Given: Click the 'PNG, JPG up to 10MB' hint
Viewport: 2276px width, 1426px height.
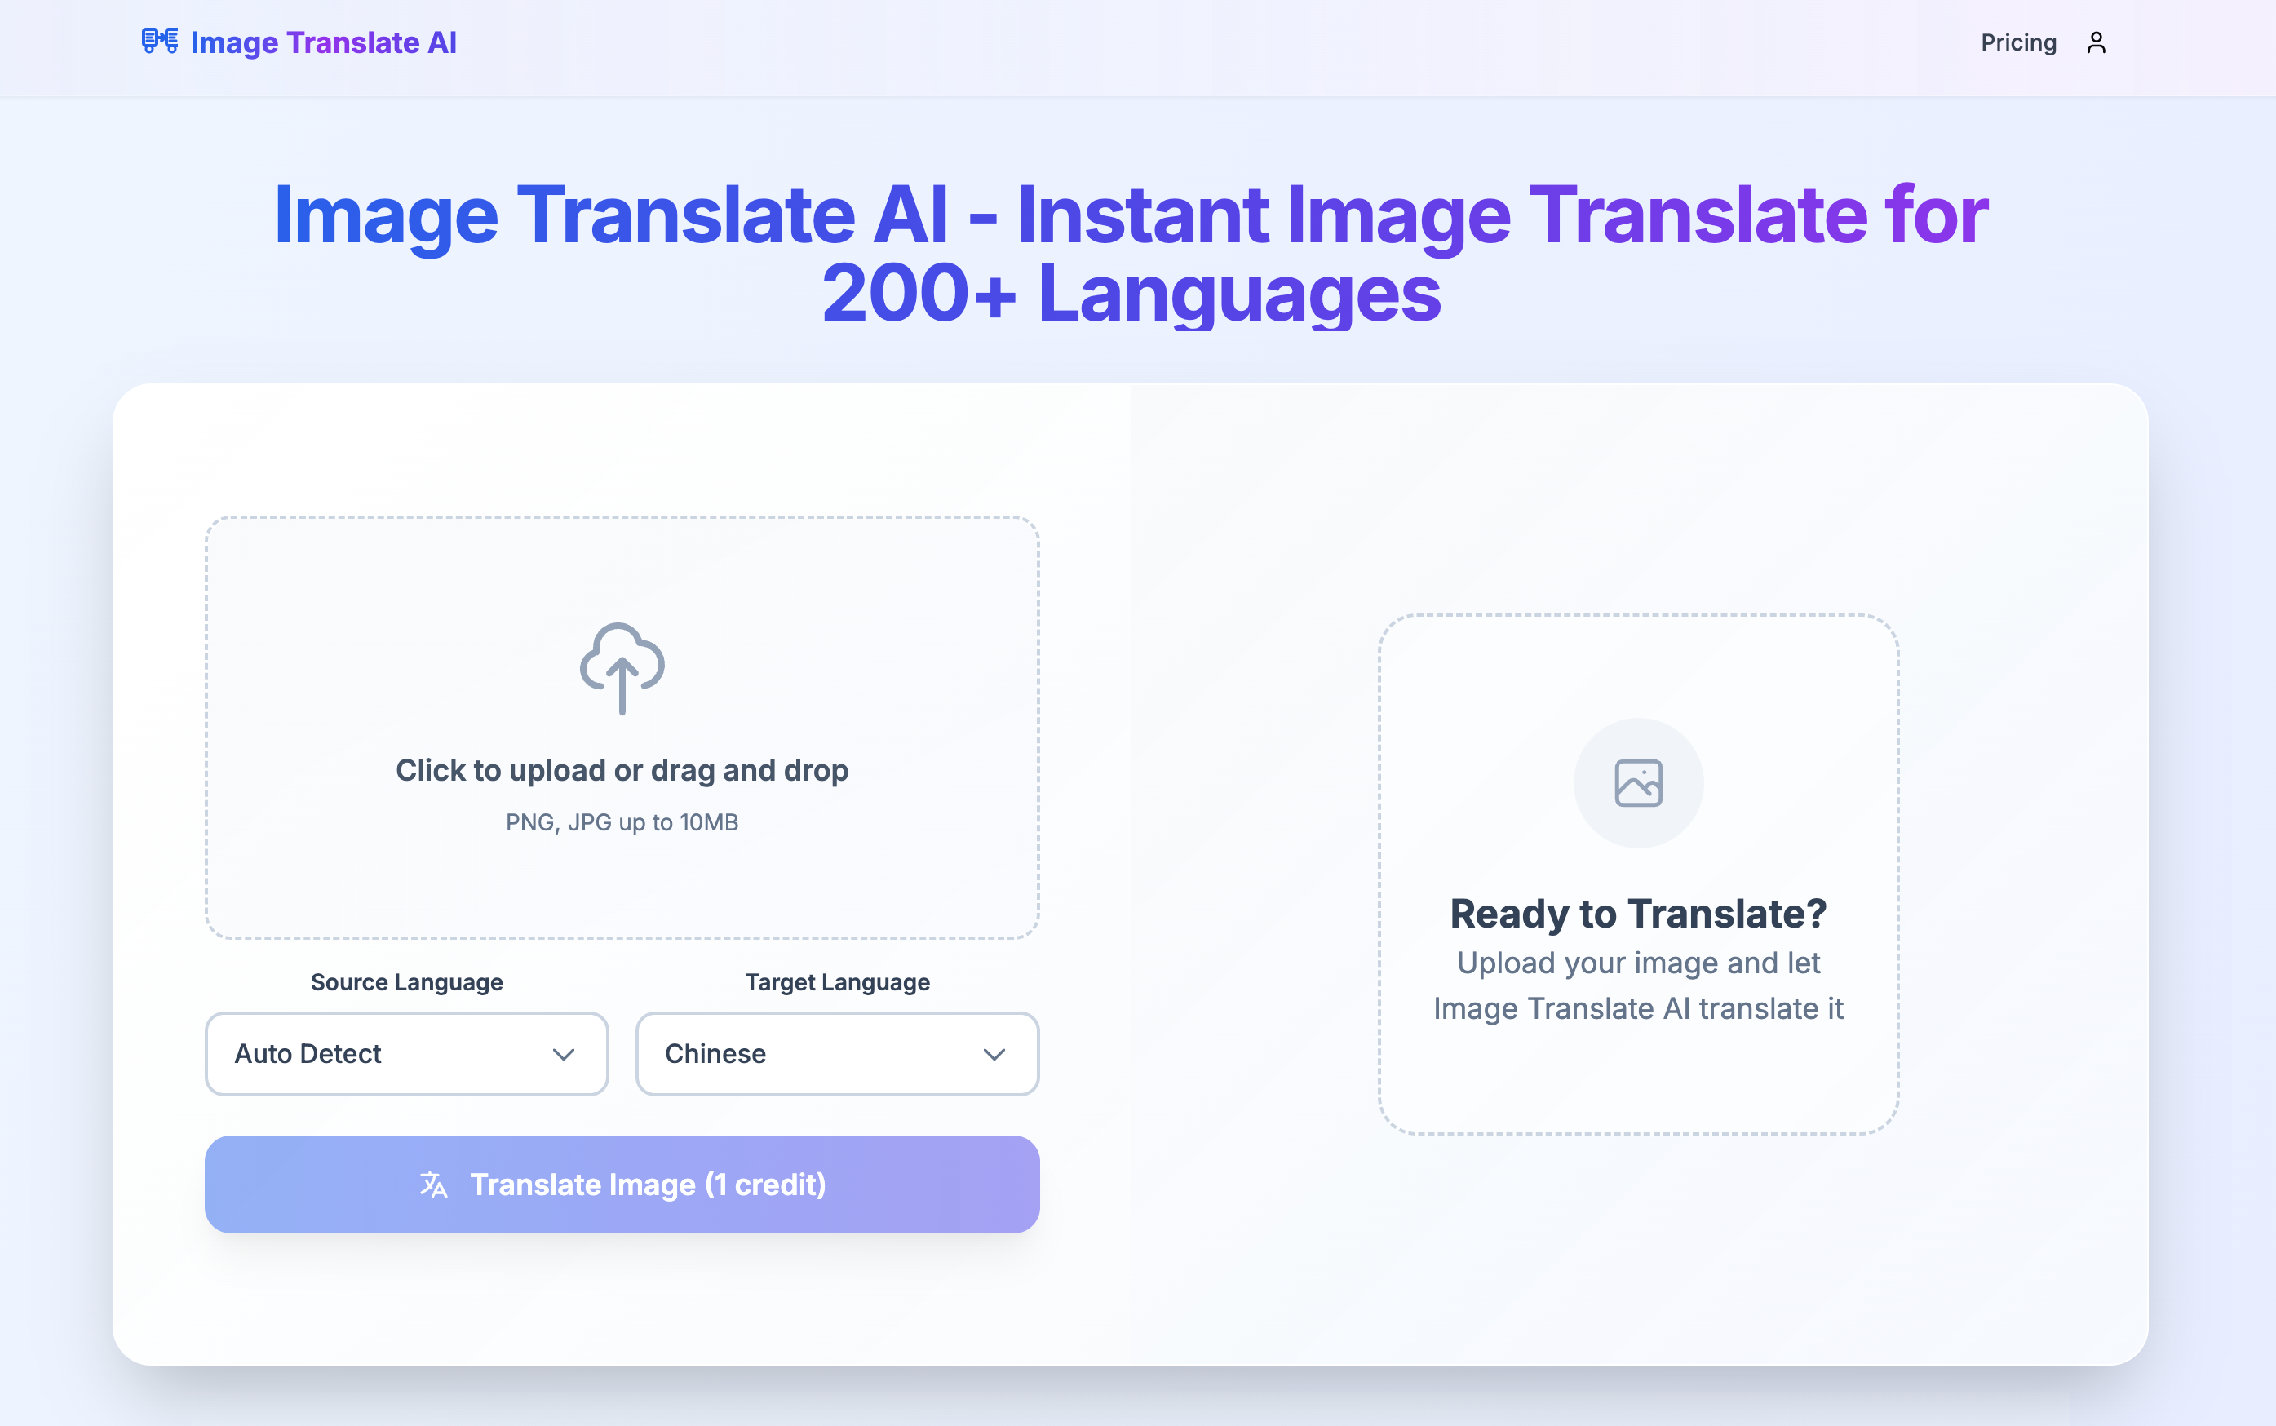Looking at the screenshot, I should pyautogui.click(x=622, y=822).
